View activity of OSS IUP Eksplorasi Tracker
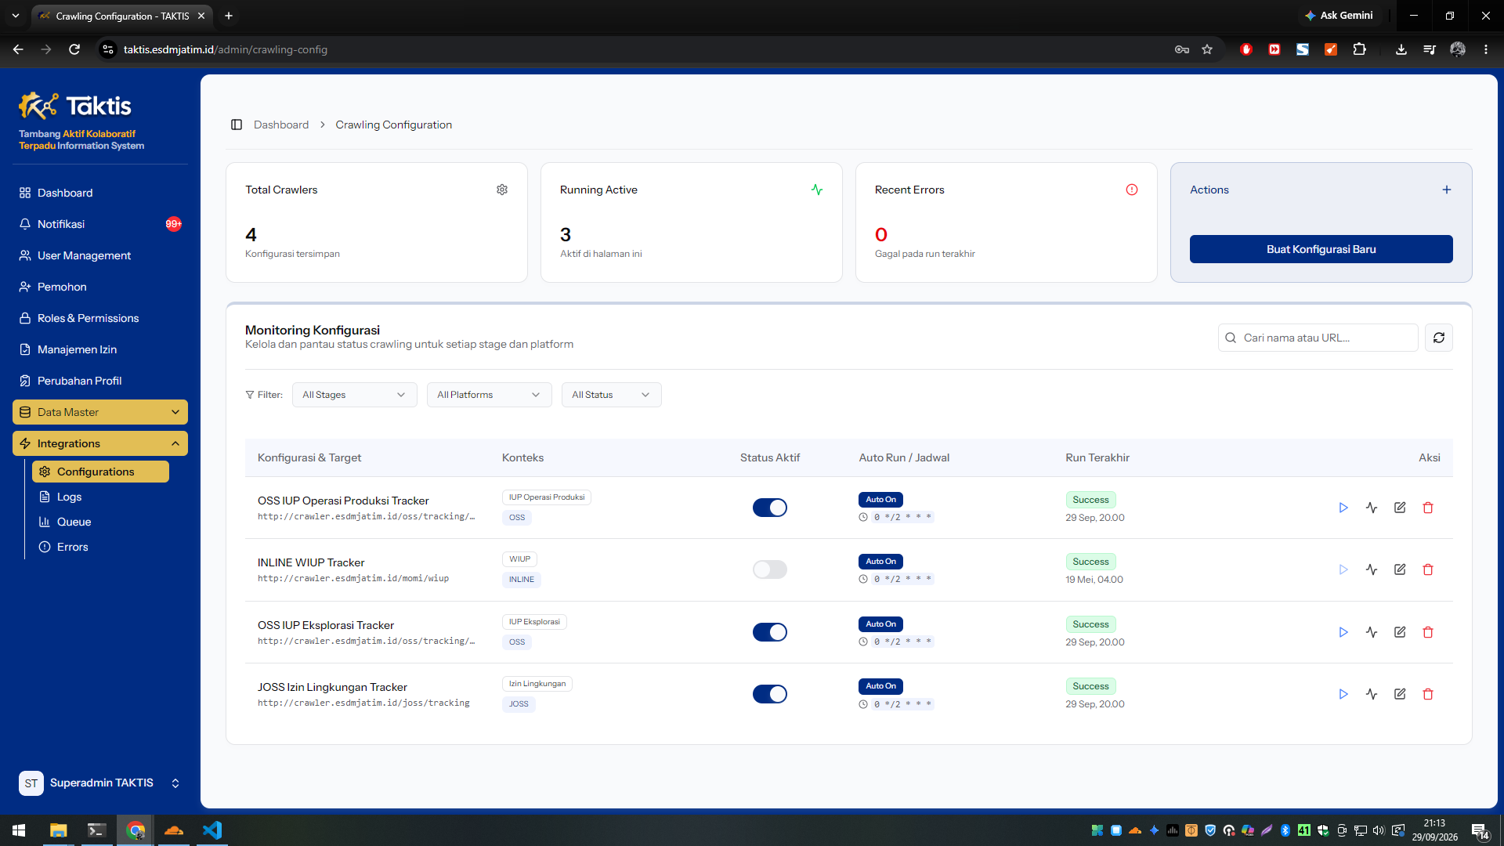The height and width of the screenshot is (846, 1504). 1372,632
